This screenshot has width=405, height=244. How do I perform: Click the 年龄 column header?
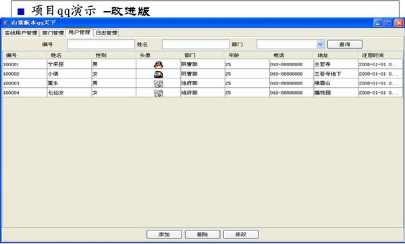coord(247,55)
